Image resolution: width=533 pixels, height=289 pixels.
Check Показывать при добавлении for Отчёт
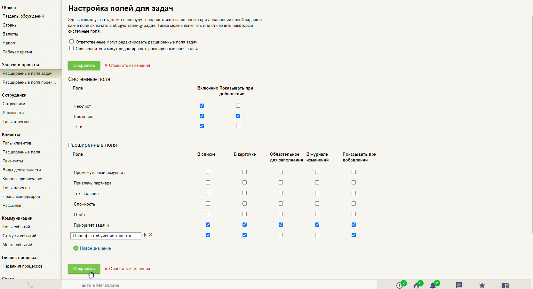coord(354,214)
